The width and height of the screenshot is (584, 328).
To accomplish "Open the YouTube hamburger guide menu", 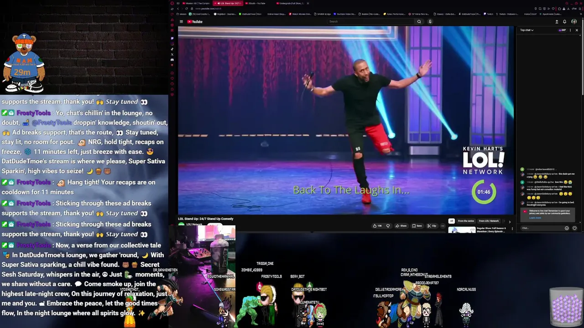I will point(181,21).
